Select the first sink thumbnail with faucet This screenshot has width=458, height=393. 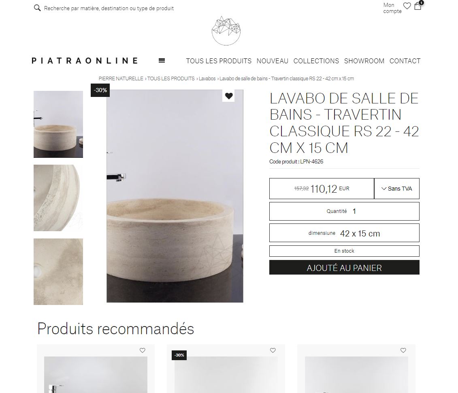click(x=58, y=124)
